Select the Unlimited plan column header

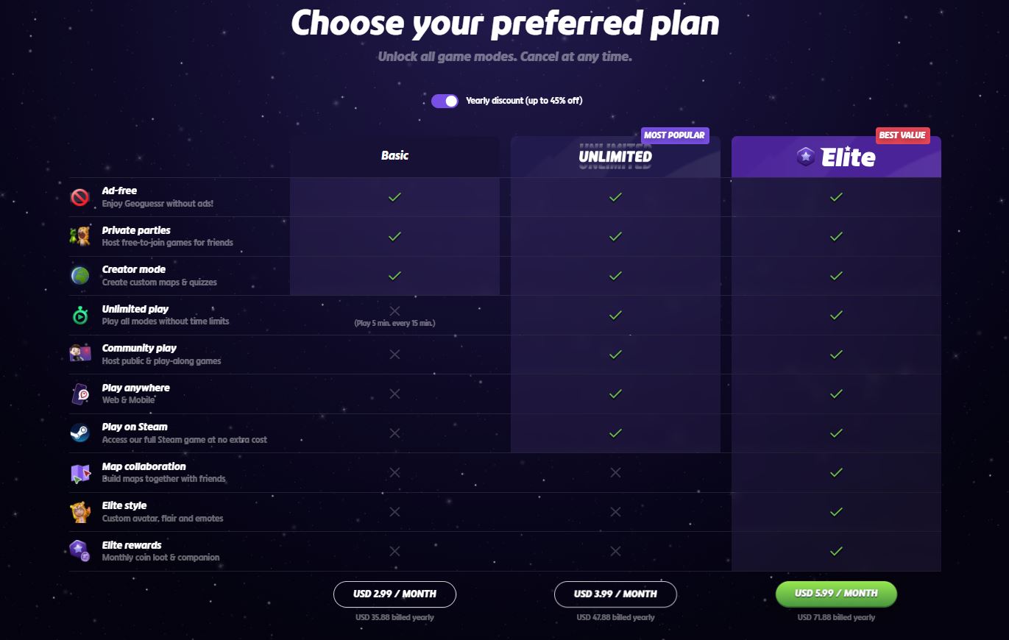tap(615, 156)
